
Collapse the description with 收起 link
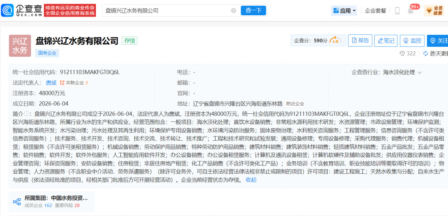[x=251, y=180]
